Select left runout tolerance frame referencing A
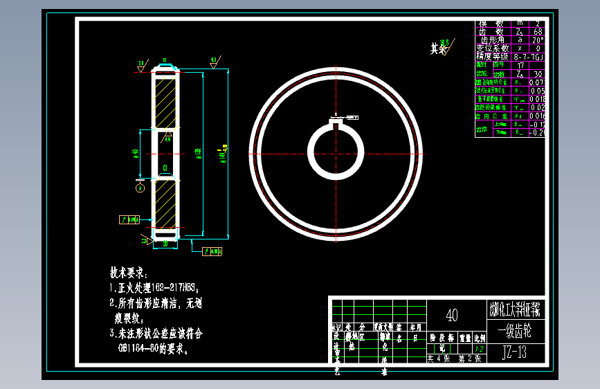The width and height of the screenshot is (600, 389). 129,220
